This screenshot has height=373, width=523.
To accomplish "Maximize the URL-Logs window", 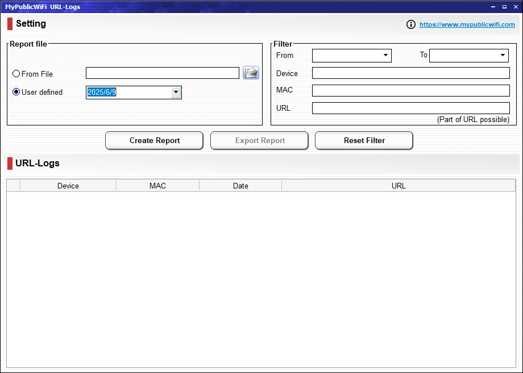I will (x=504, y=7).
